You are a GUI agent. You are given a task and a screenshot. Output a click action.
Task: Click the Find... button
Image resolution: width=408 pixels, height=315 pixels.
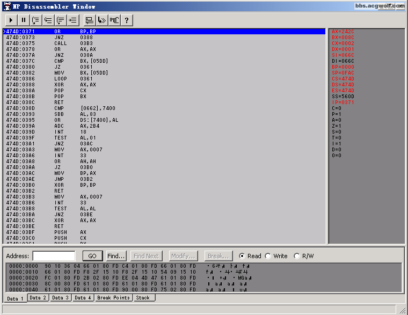click(x=116, y=256)
